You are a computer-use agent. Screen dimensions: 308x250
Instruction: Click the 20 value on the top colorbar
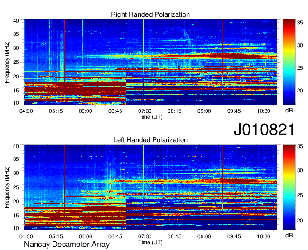click(x=300, y=91)
